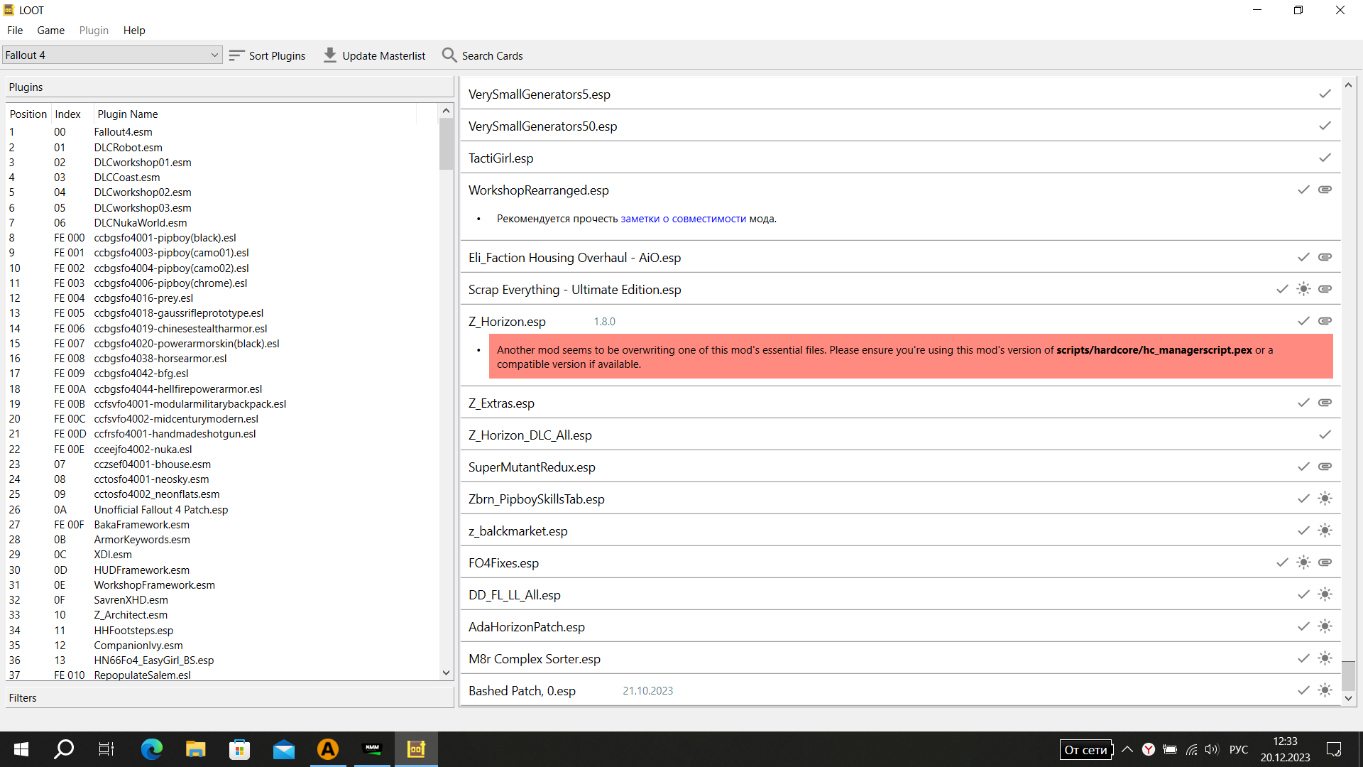Open the Fallout 4 game dropdown
The image size is (1363, 767).
[x=112, y=55]
